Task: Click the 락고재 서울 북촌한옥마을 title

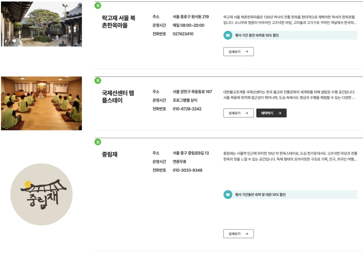Action: pos(119,22)
